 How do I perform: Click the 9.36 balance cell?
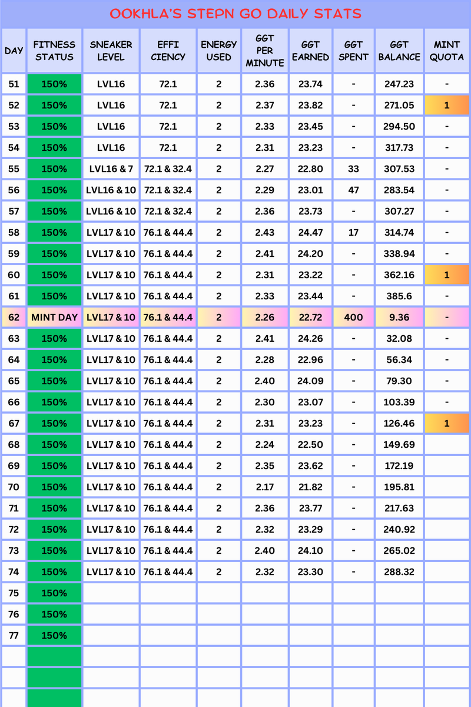click(x=399, y=318)
